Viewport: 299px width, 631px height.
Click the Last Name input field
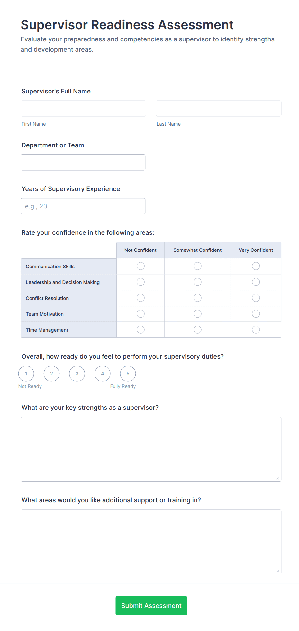point(218,109)
